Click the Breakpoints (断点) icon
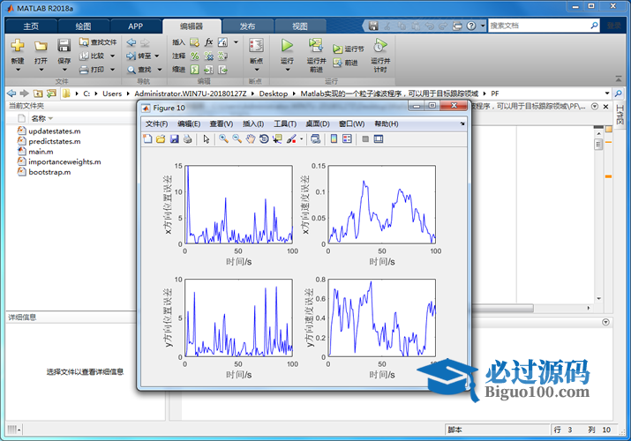631x441 pixels. click(x=256, y=49)
